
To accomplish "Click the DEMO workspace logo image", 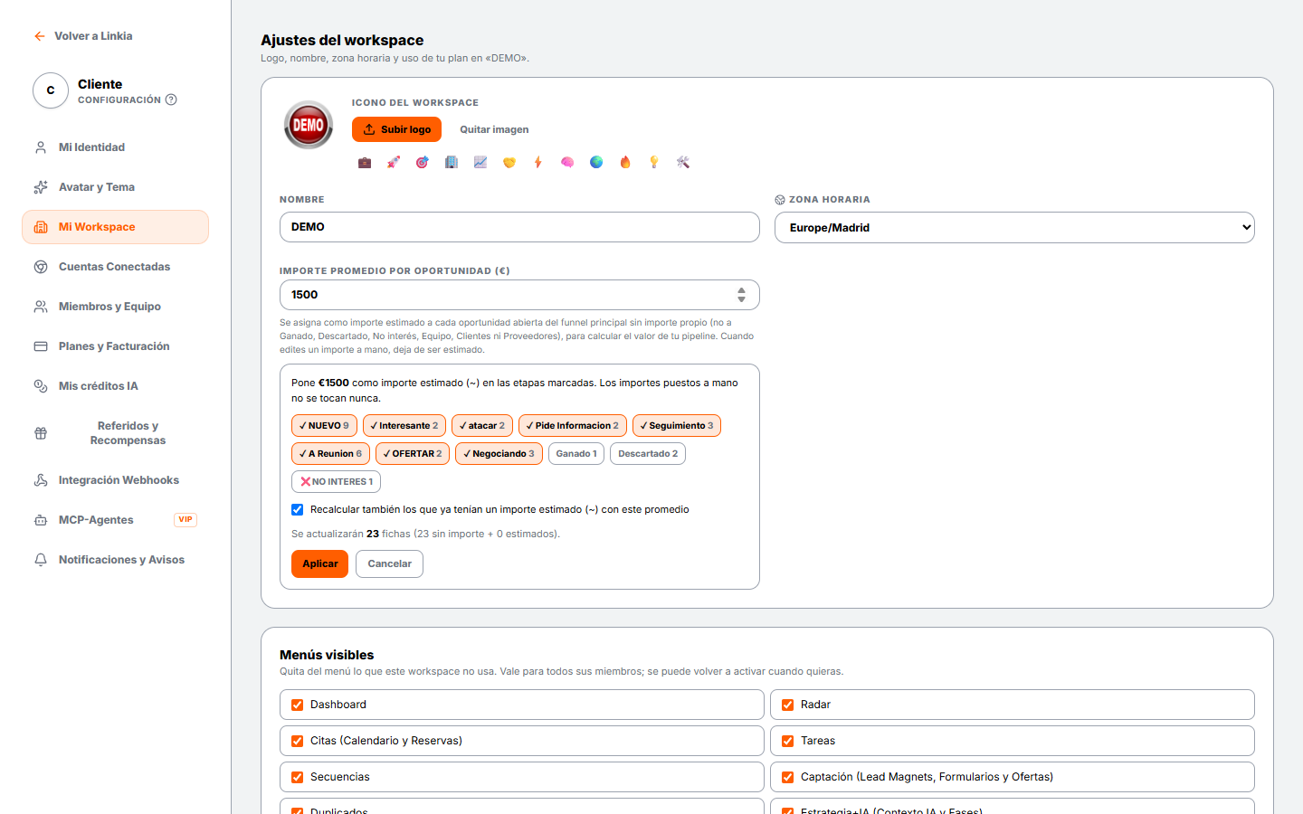I will pos(309,125).
